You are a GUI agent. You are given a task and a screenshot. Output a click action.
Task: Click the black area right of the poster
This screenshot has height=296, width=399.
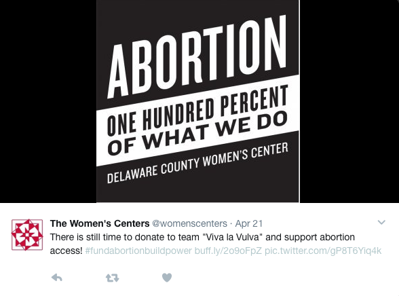click(x=349, y=101)
